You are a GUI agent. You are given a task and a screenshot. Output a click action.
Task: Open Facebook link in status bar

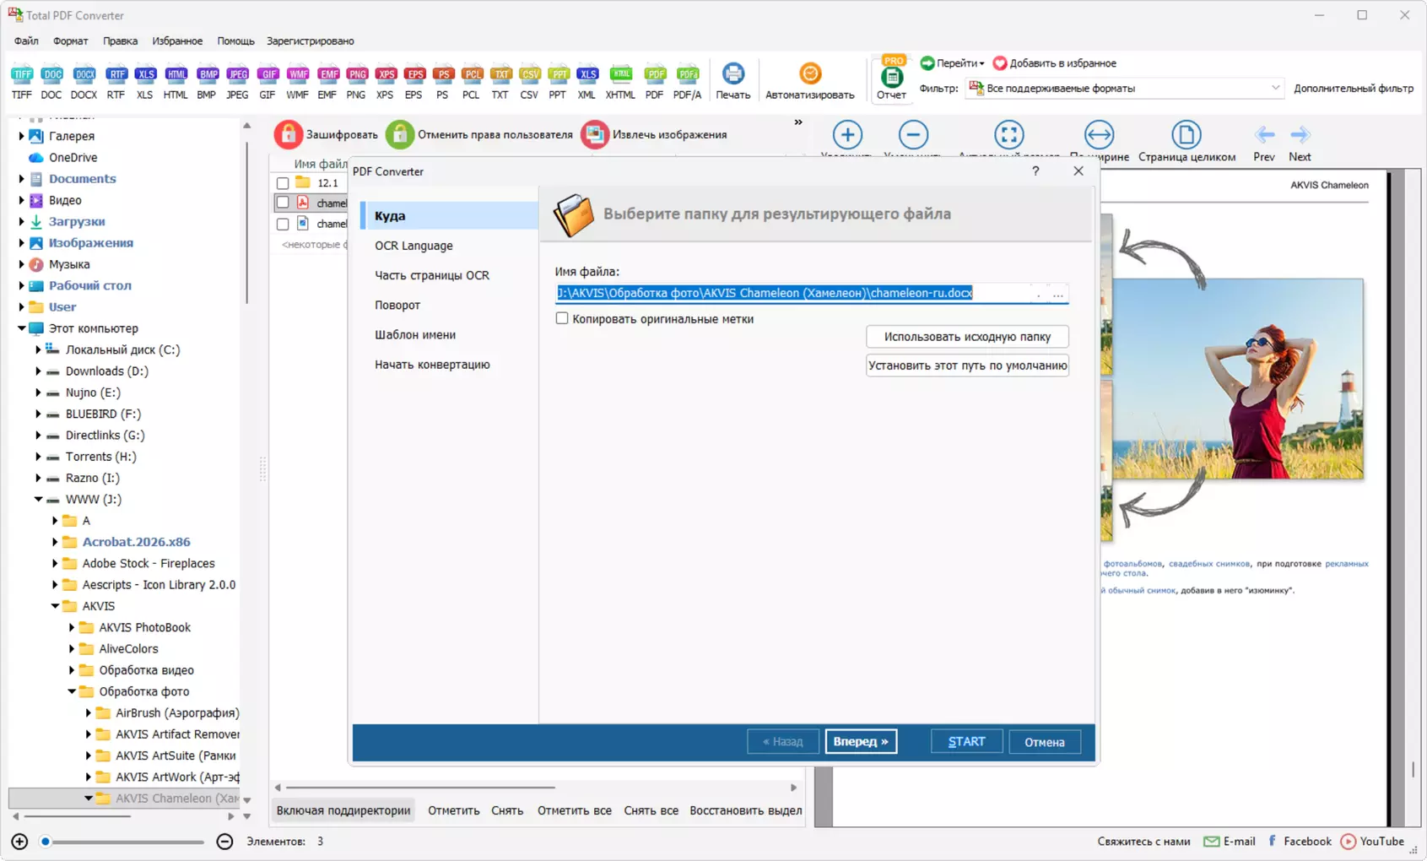[x=1300, y=842]
